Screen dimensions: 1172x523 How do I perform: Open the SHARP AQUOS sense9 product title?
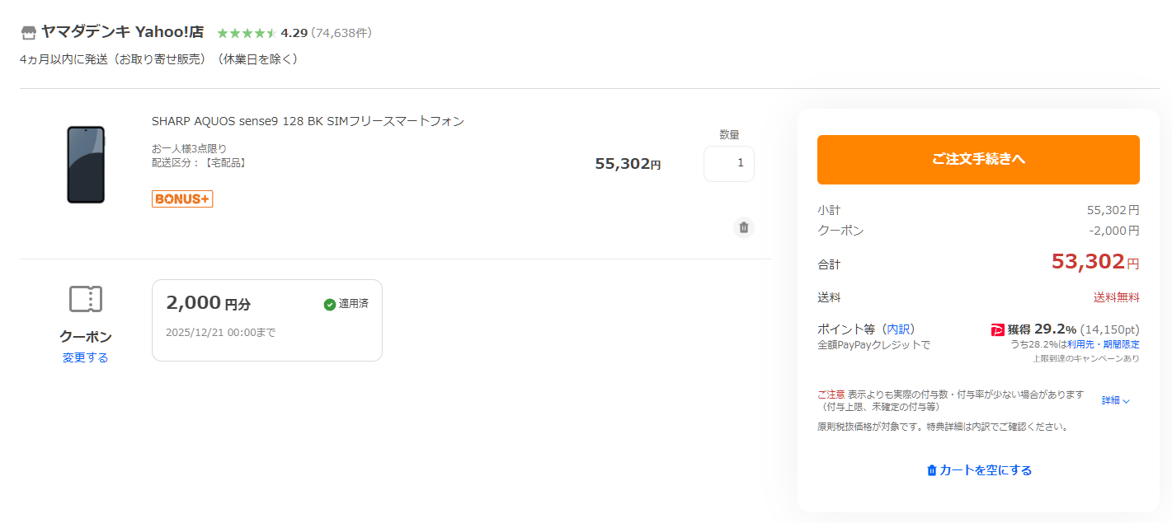tap(308, 121)
